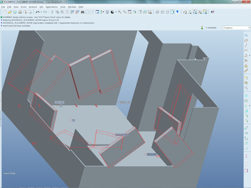The image size is (251, 188).
Task: Open the Analysis menu
Action: [33, 7]
